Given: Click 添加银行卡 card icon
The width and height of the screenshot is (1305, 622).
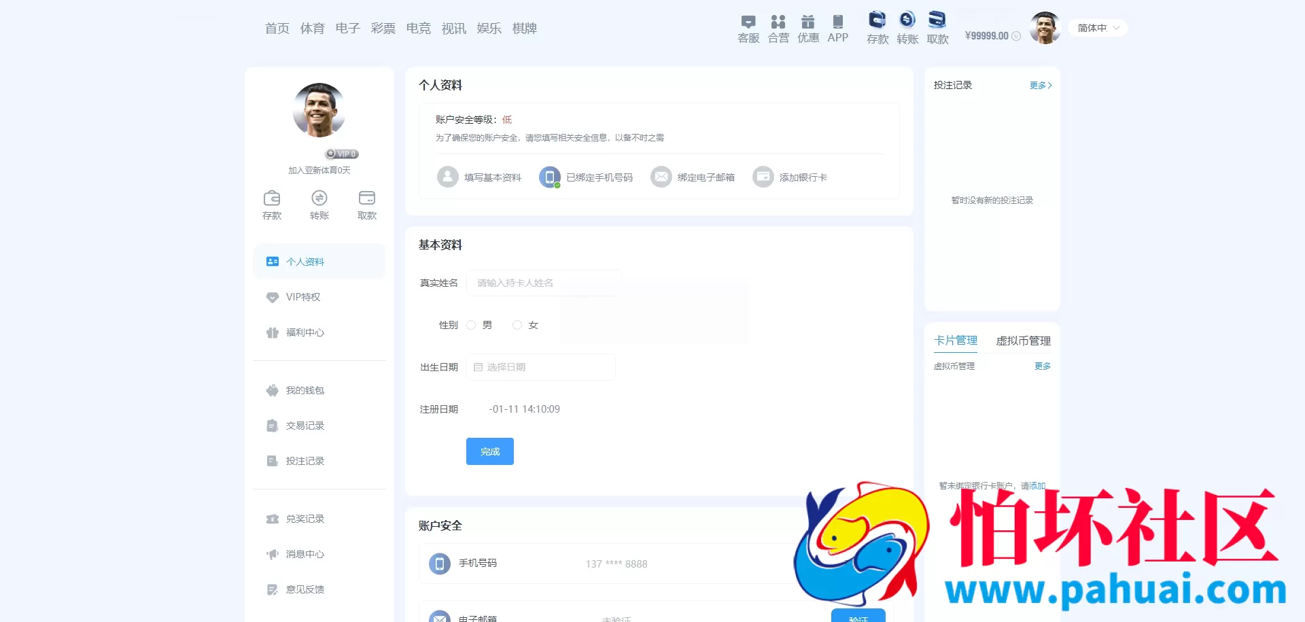Looking at the screenshot, I should click(x=763, y=177).
